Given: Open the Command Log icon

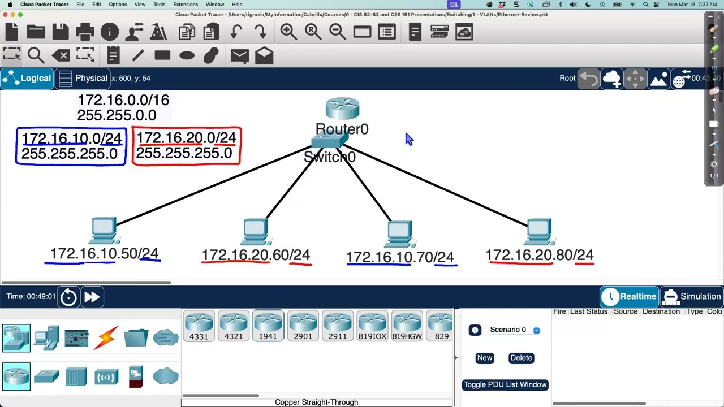Looking at the screenshot, I should click(415, 32).
